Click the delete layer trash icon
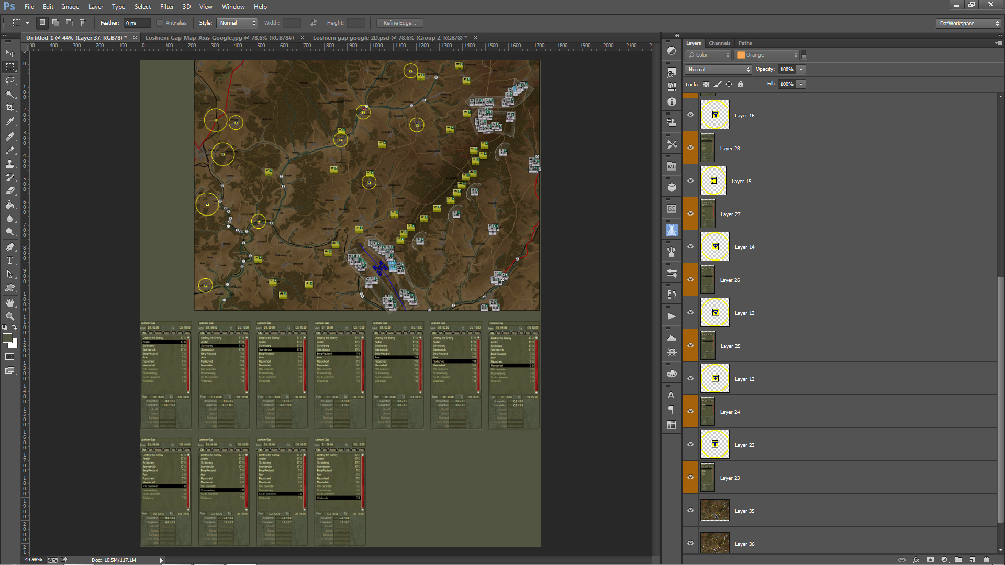Image resolution: width=1005 pixels, height=565 pixels. 986,560
